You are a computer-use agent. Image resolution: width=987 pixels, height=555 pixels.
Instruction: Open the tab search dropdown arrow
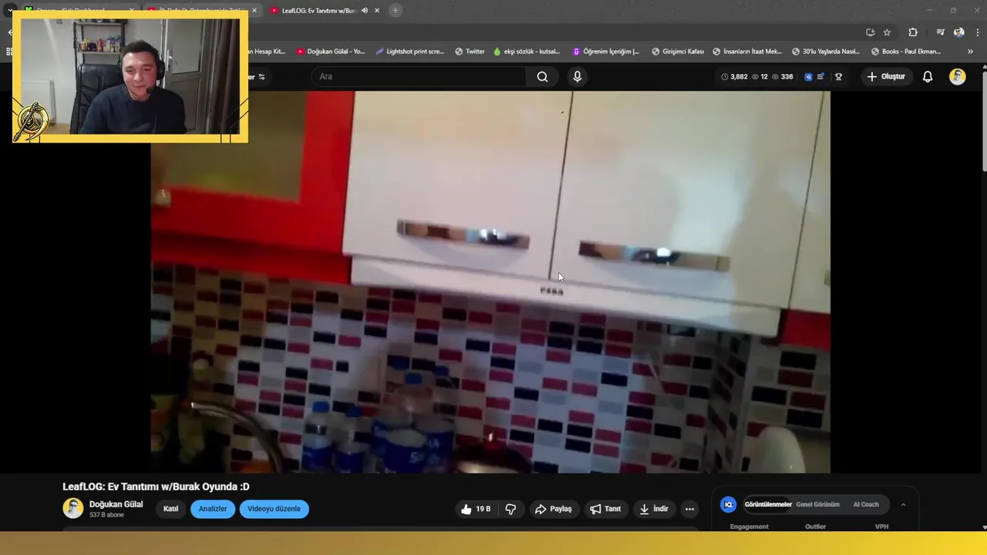[10, 10]
